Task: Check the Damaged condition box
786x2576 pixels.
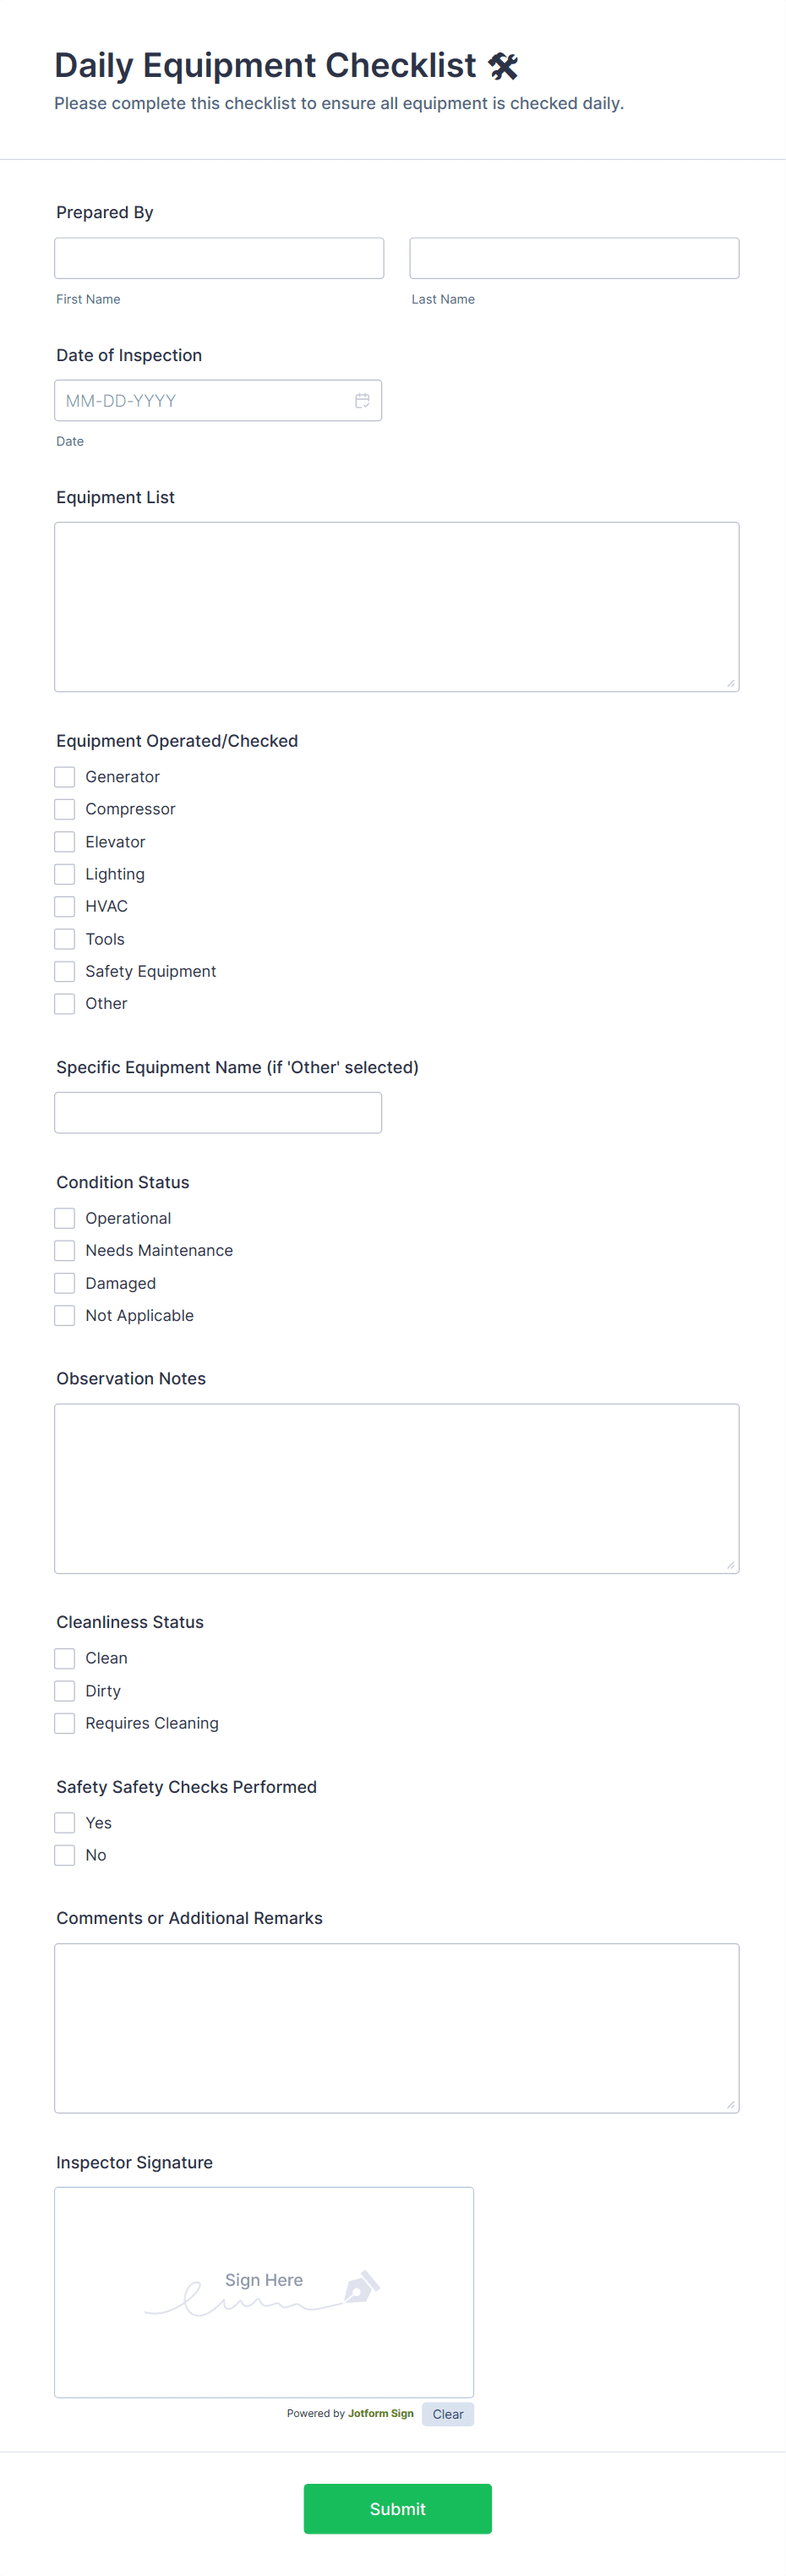Action: click(x=65, y=1284)
